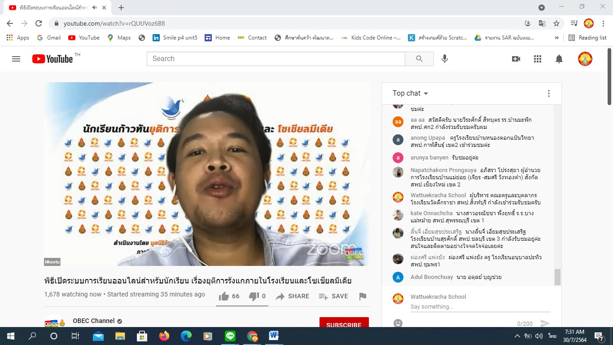Focus the Say something chat input

(x=480, y=307)
